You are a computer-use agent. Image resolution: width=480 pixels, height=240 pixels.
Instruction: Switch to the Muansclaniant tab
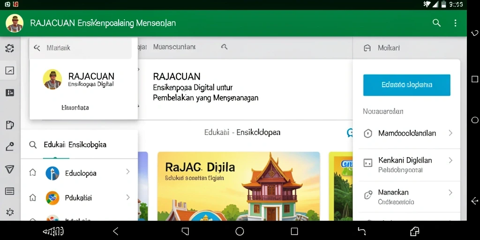point(174,47)
